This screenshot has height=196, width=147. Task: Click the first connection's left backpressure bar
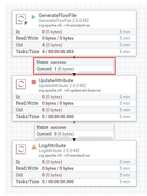click(54, 72)
